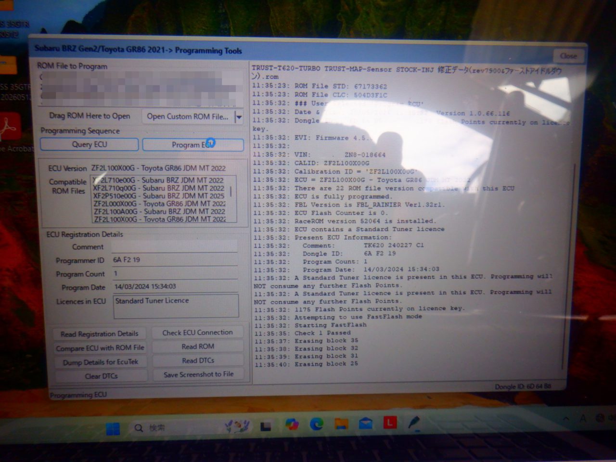Viewport: 616px width, 462px height.
Task: Click Compare ECU with ROM File
Action: click(100, 348)
